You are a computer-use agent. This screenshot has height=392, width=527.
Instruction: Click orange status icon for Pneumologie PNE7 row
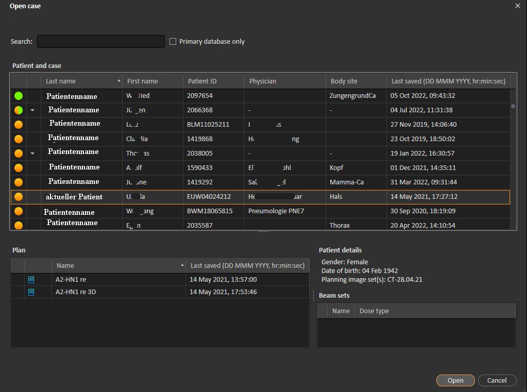[19, 211]
